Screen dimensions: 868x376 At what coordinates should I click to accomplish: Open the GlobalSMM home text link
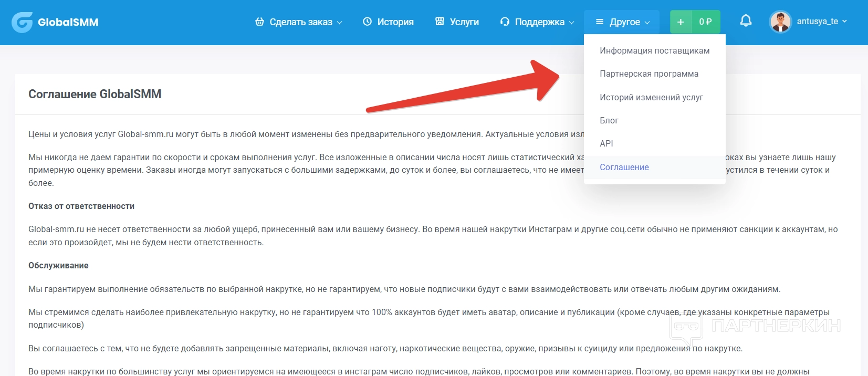click(68, 22)
